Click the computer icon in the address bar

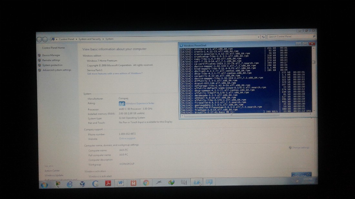(x=53, y=39)
